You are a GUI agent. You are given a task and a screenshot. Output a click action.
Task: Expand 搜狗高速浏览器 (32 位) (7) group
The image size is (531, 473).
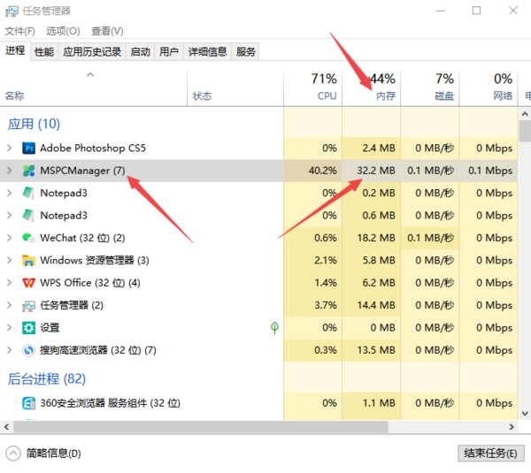(10, 350)
